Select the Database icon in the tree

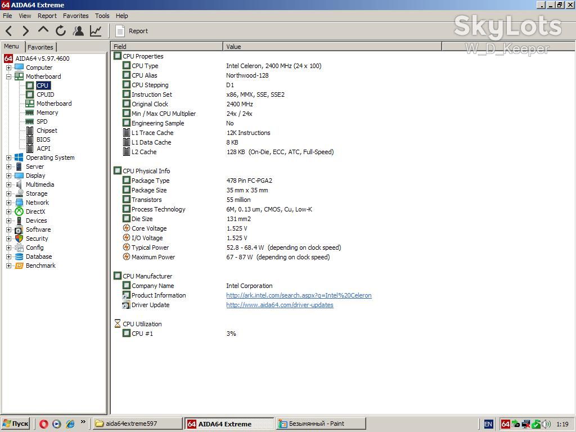(19, 256)
